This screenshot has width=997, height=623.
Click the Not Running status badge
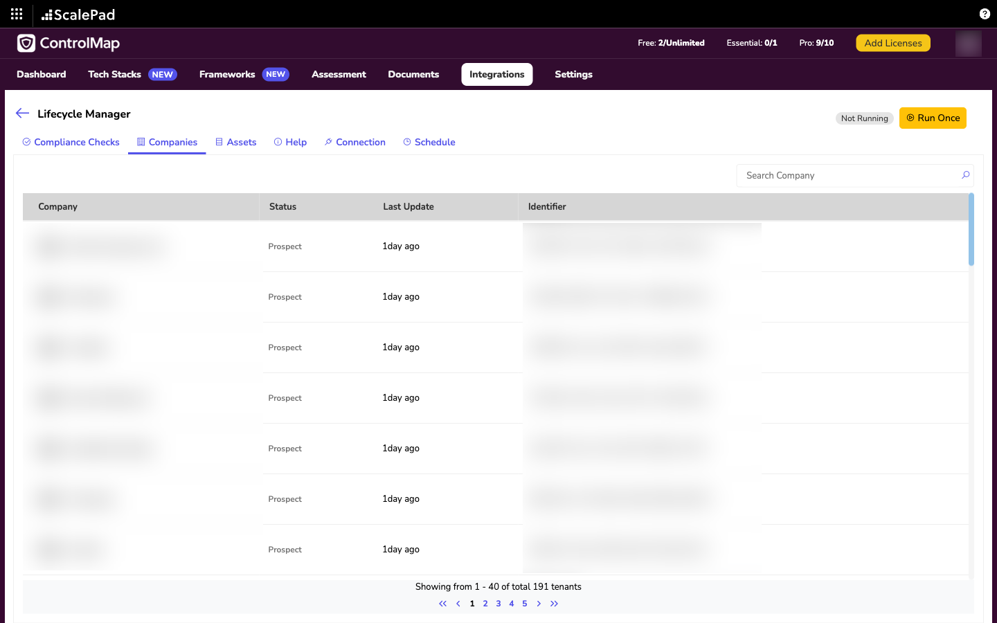(864, 118)
